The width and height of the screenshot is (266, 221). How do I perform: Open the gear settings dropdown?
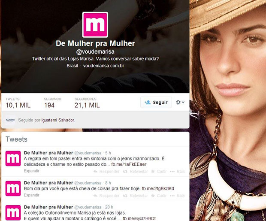click(x=180, y=102)
